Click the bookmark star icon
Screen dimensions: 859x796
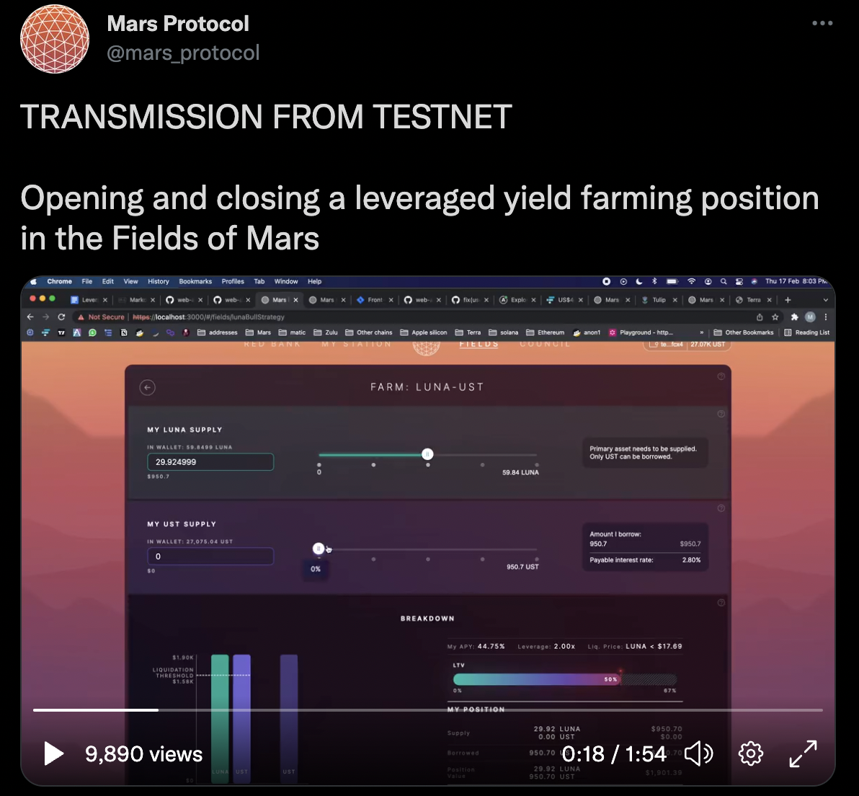pos(775,317)
